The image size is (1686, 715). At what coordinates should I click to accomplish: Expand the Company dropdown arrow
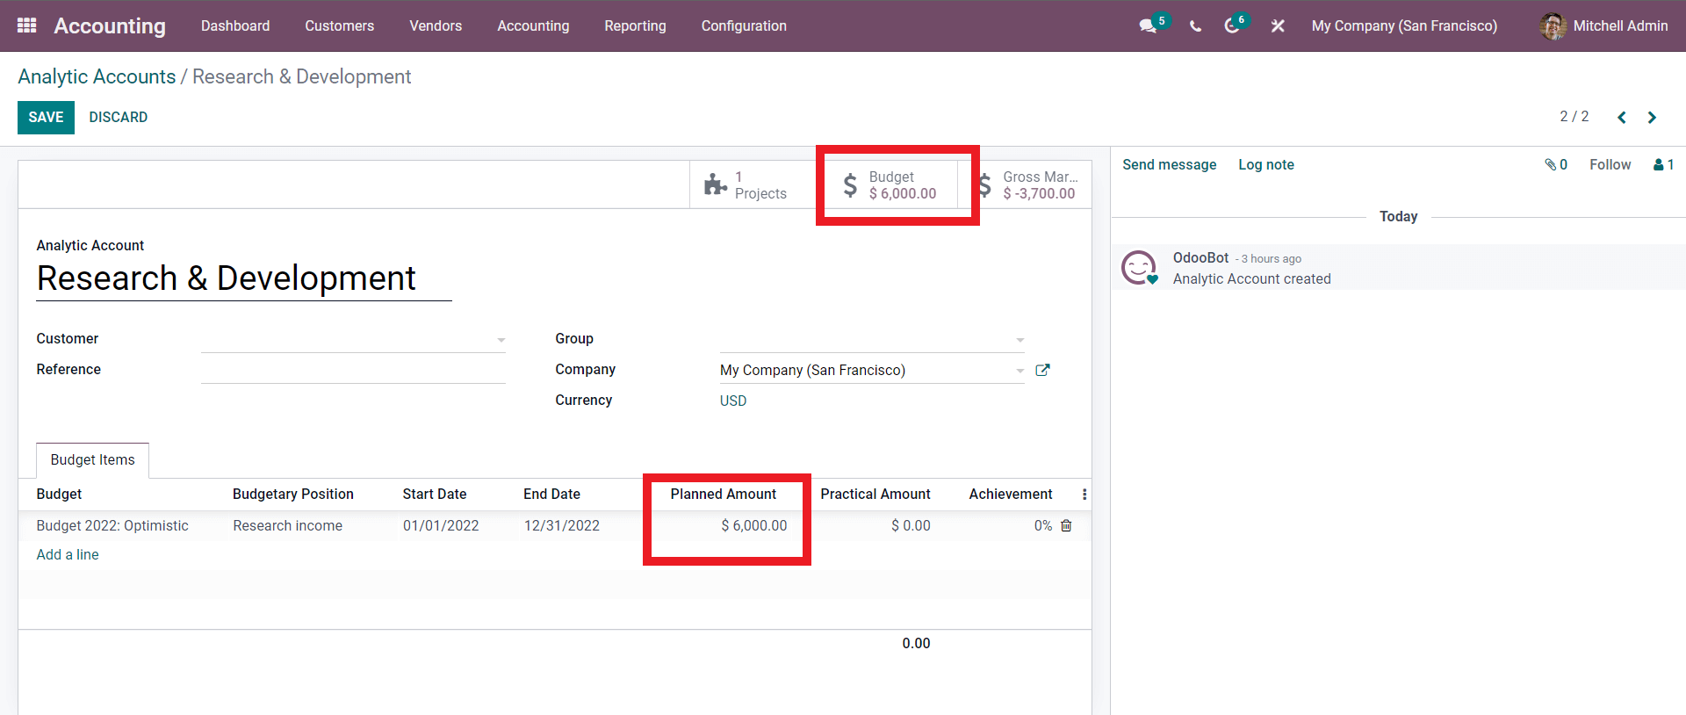click(1020, 371)
